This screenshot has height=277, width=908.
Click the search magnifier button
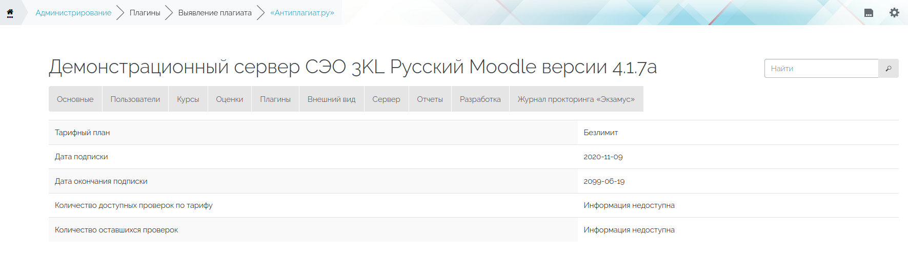coord(889,69)
